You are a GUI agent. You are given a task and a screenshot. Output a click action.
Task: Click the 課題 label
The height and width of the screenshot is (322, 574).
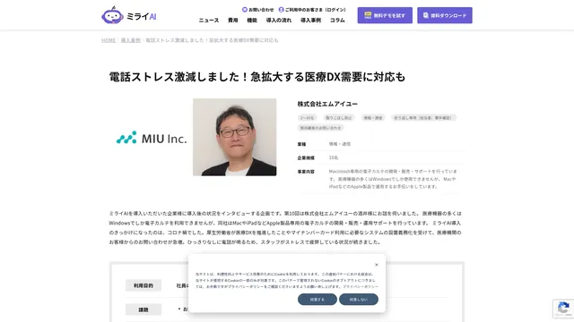tap(143, 309)
